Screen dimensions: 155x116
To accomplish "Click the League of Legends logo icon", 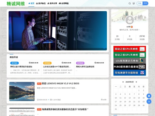I will (x=142, y=61).
